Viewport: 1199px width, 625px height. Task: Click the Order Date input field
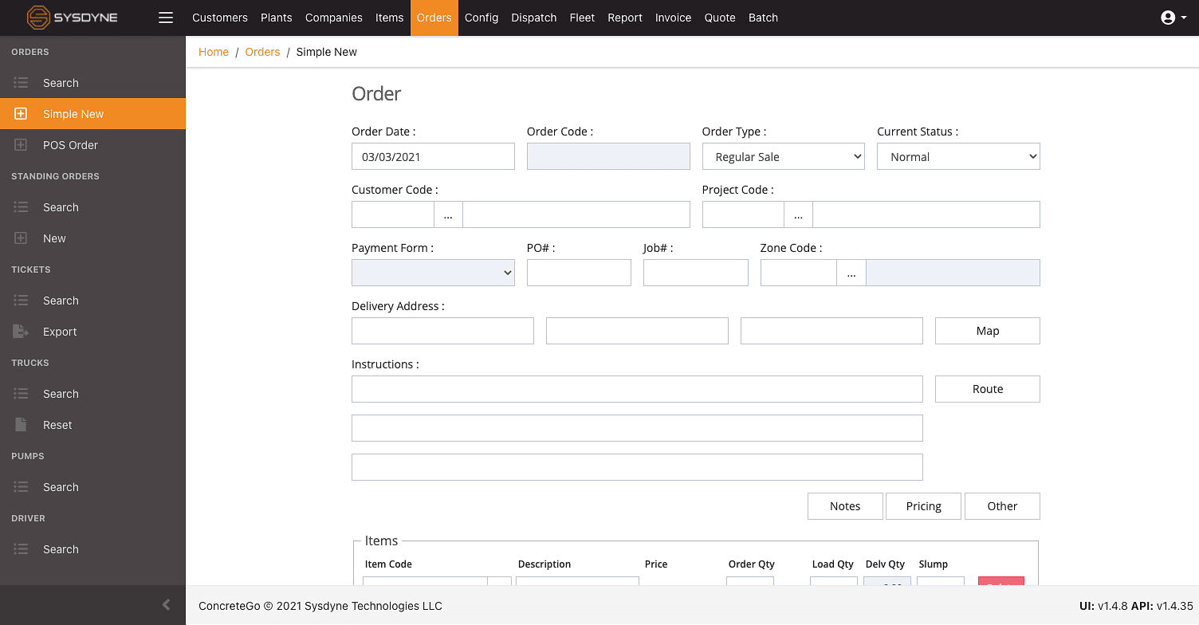pyautogui.click(x=433, y=157)
